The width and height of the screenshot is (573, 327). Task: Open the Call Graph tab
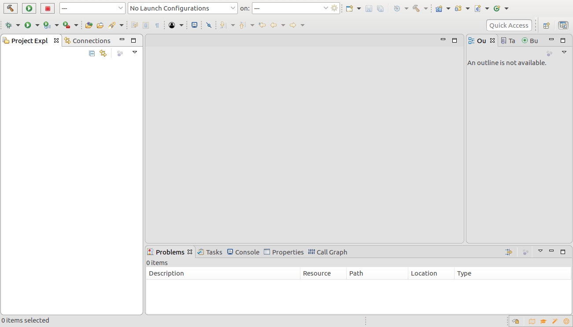pyautogui.click(x=328, y=252)
